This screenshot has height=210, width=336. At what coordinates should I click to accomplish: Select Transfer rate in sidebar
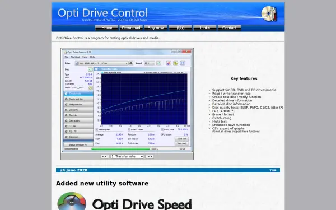(x=78, y=94)
